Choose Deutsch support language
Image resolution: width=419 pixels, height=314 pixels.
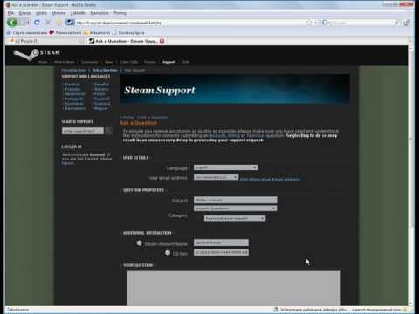click(x=72, y=85)
